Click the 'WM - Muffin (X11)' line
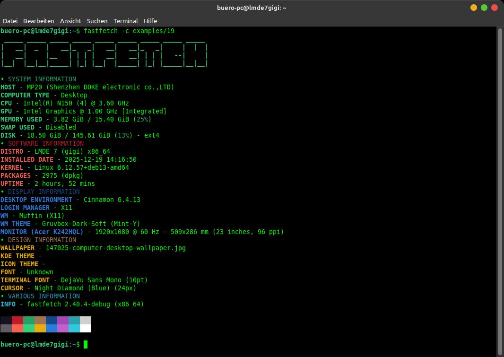The image size is (504, 357). coord(33,216)
